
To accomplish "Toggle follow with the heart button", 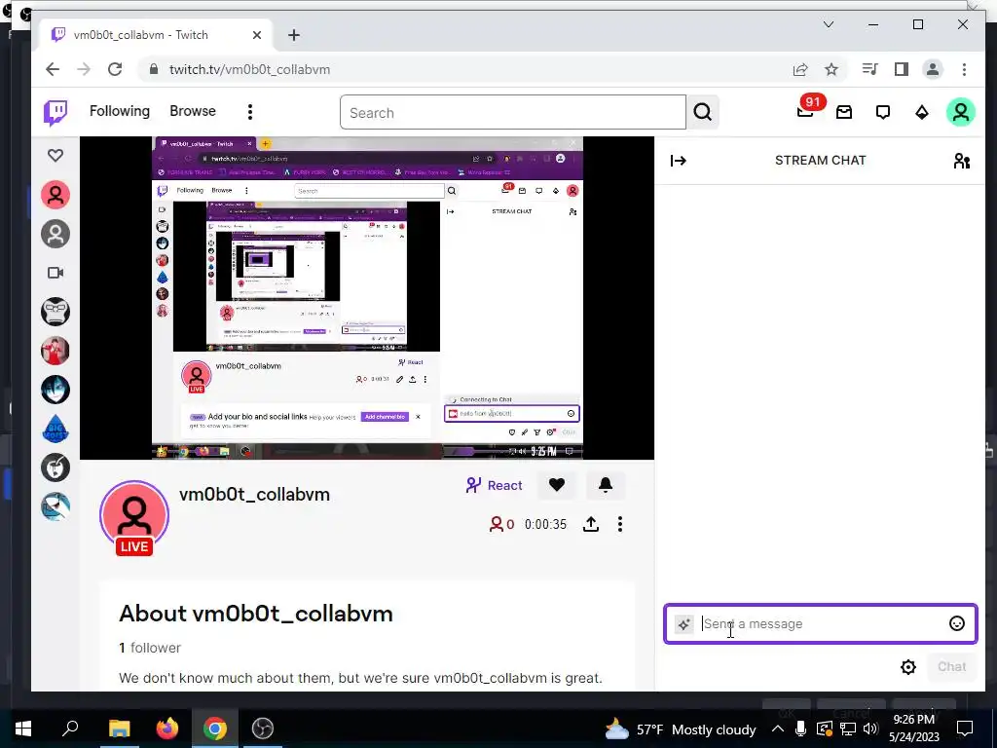I will click(x=556, y=485).
